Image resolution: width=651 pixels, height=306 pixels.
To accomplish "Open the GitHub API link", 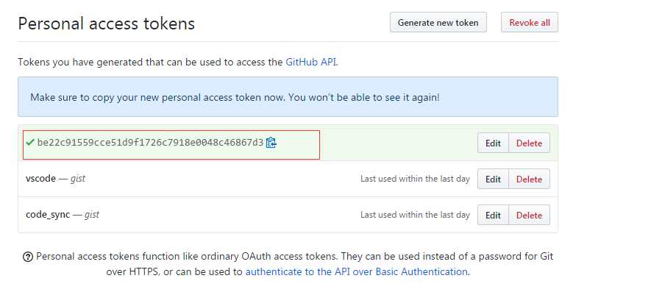I will coord(311,63).
